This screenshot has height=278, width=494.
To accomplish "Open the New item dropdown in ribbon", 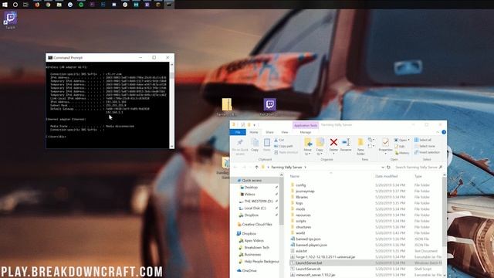I will [371, 140].
